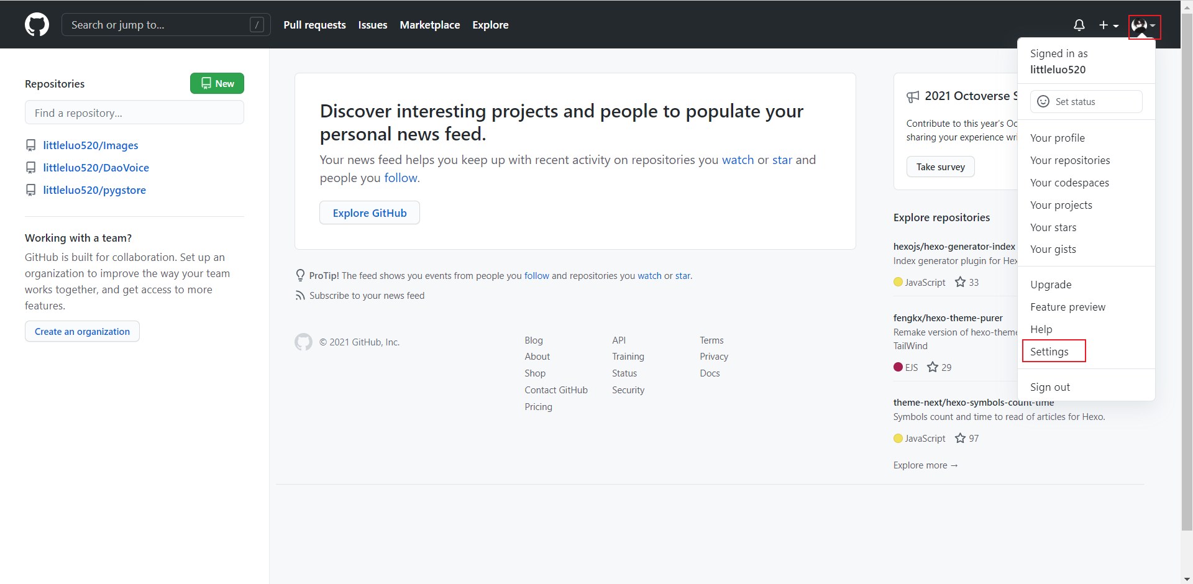The height and width of the screenshot is (584, 1193).
Task: Click the star icon next to hexojs/hexo-generator-index
Action: [960, 281]
